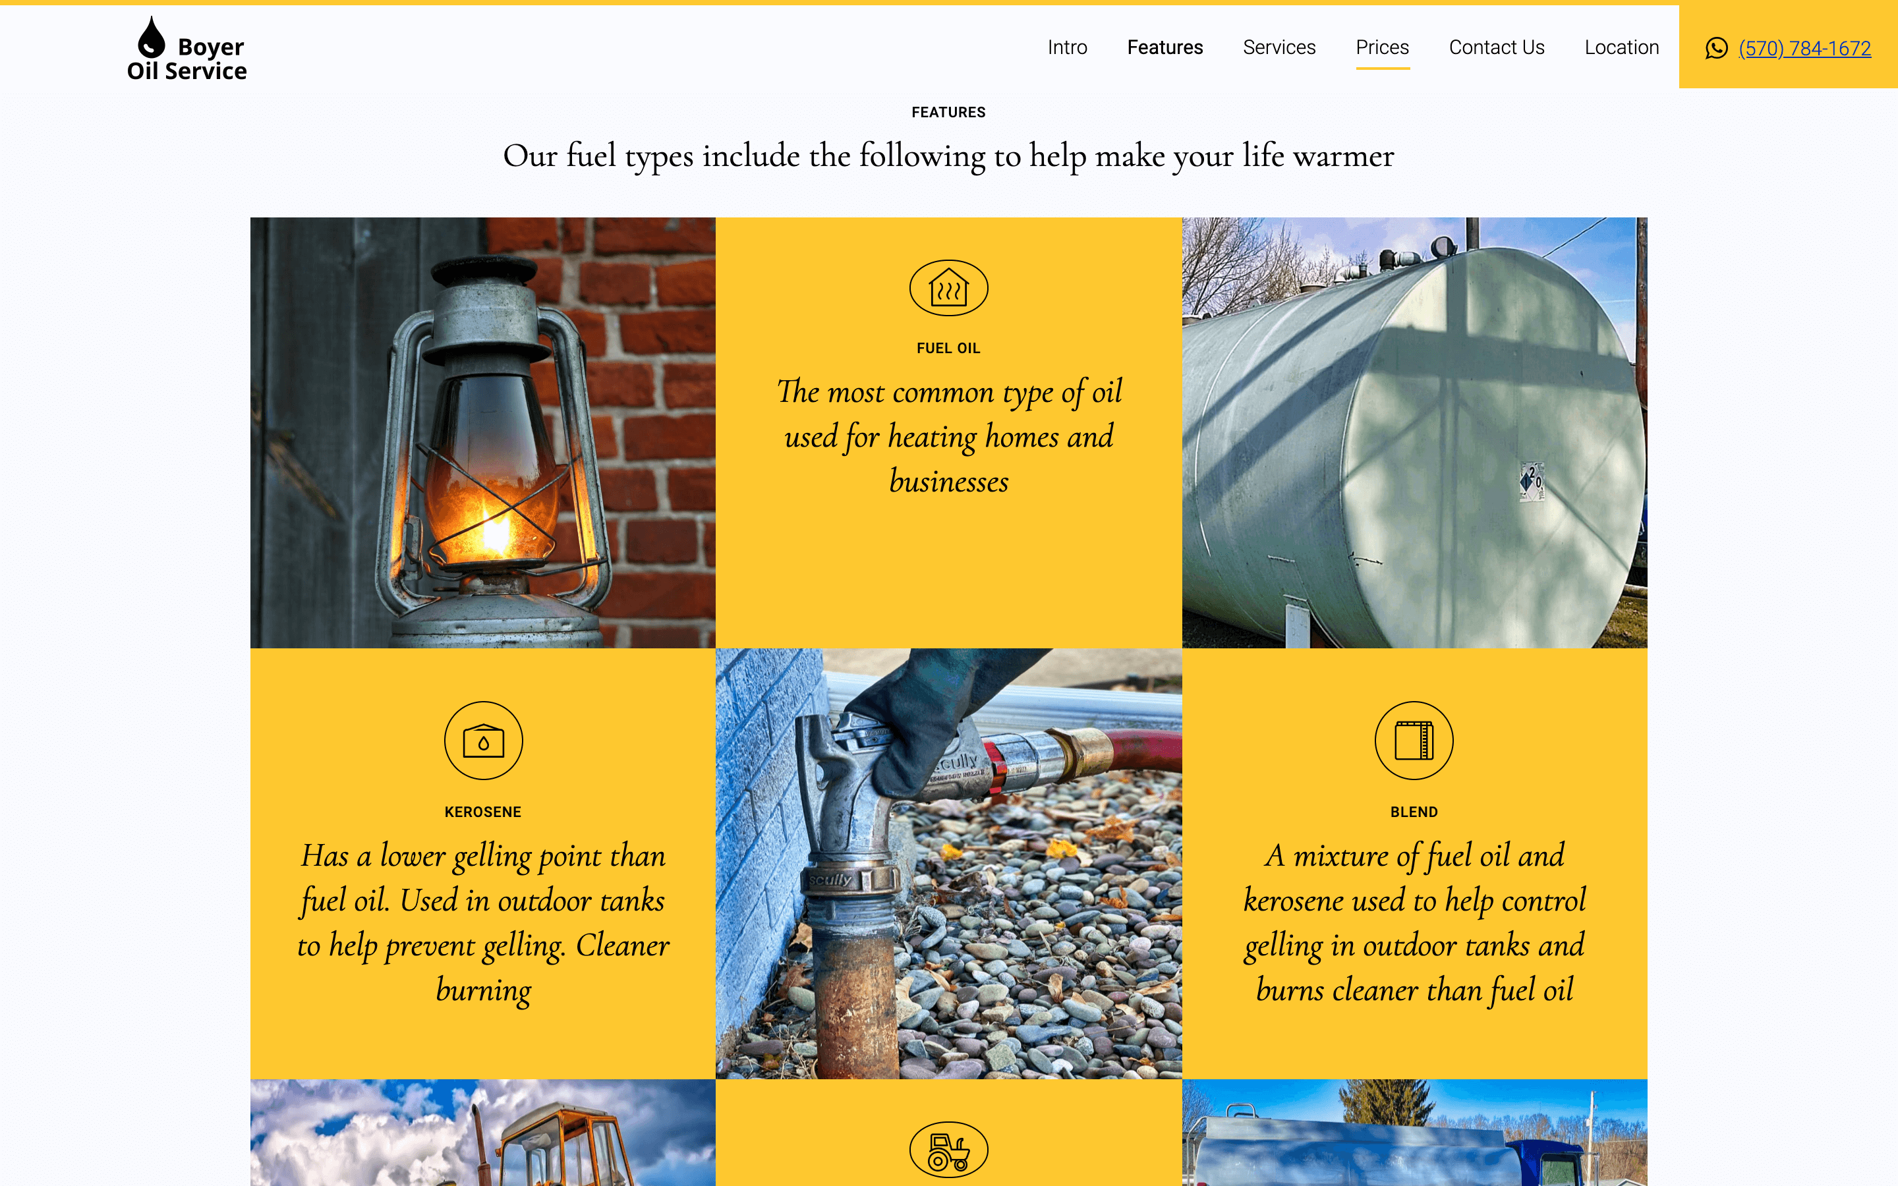Call the (570) 784-1672 phone link

pyautogui.click(x=1804, y=49)
